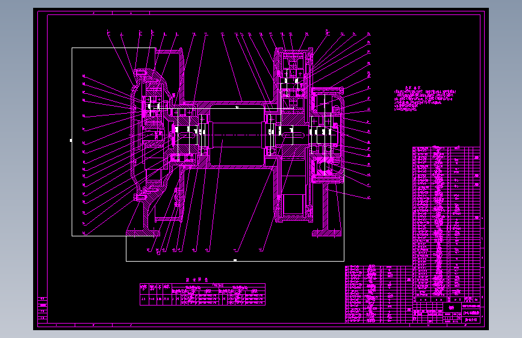Click the central drum body in the section view
Viewport: 522px width, 338px height.
237,135
